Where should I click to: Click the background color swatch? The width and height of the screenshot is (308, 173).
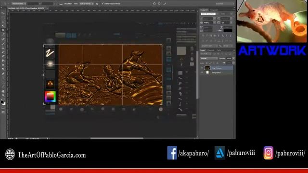pos(4,104)
